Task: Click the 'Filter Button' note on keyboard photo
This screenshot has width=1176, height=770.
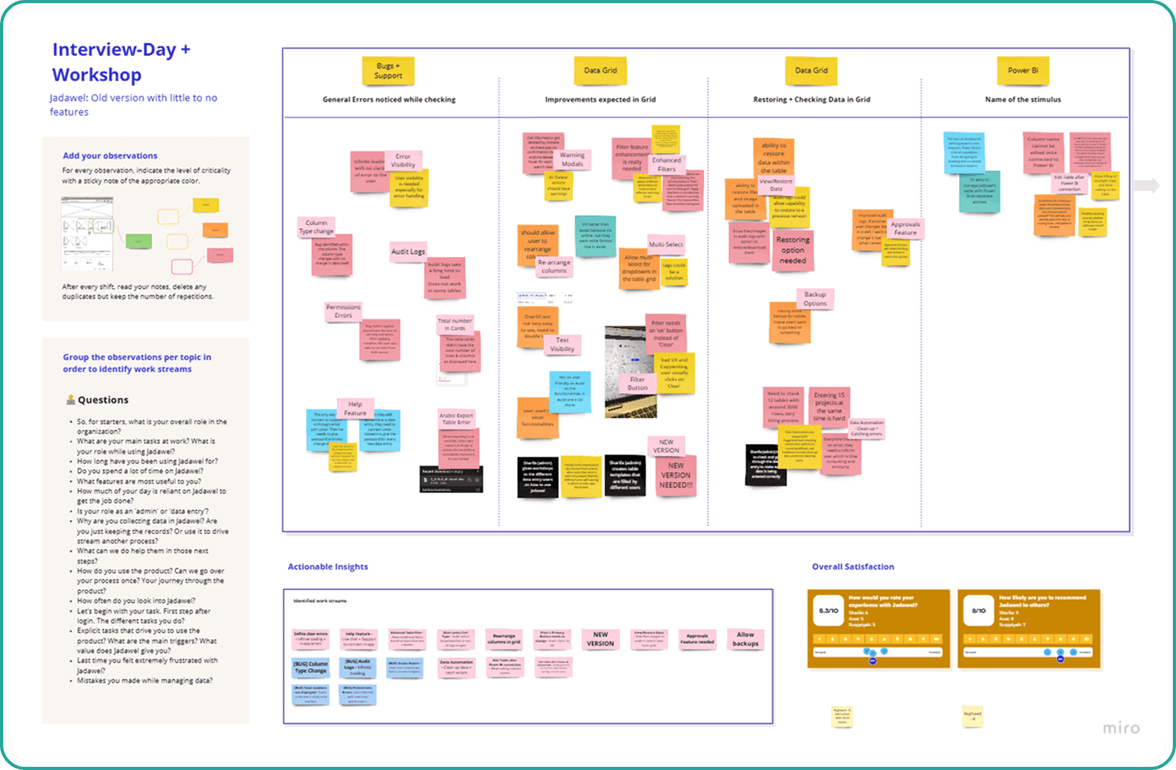Action: tap(638, 383)
